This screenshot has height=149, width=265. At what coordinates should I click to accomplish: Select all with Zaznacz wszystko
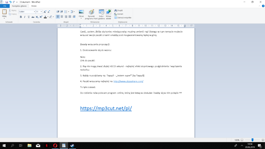(123, 18)
